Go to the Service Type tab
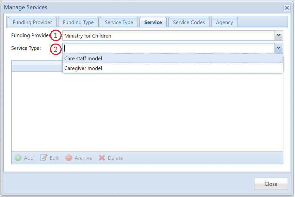Image resolution: width=295 pixels, height=197 pixels. click(x=119, y=22)
